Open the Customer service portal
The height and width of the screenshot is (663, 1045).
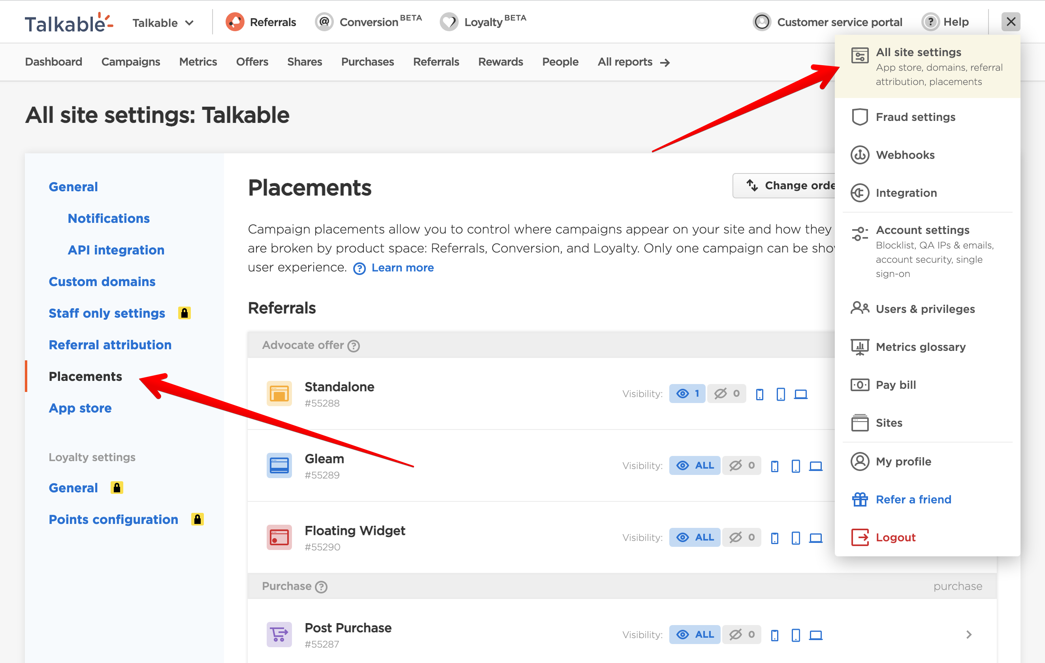tap(827, 22)
